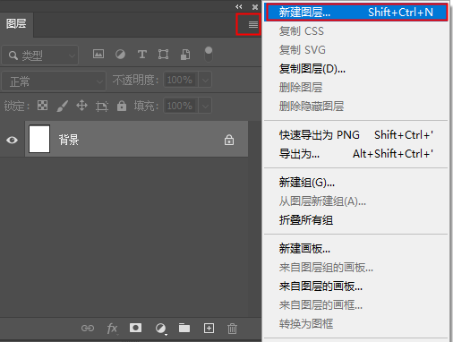This screenshot has width=453, height=342.
Task: Prevent artboard auto-nesting lock icon
Action: [x=102, y=107]
